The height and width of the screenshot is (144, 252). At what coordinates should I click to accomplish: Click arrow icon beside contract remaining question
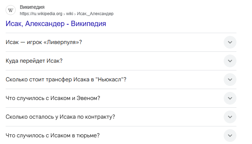click(230, 117)
